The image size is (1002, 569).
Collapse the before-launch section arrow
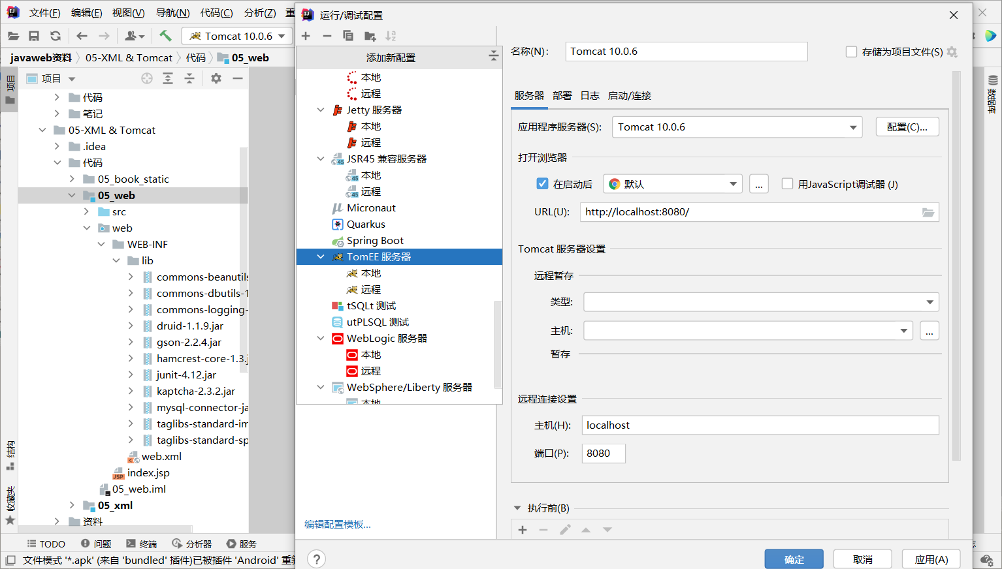click(517, 508)
